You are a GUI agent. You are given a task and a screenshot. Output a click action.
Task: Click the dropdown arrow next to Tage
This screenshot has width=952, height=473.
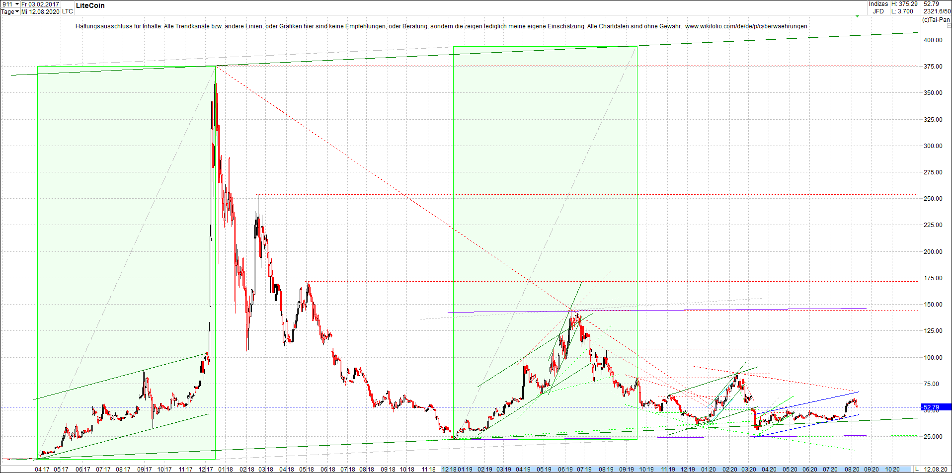17,12
